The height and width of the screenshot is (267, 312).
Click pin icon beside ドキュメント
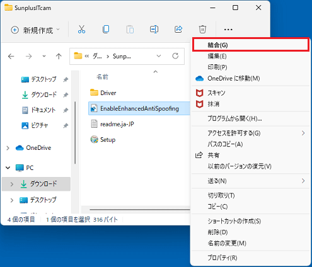pyautogui.click(x=66, y=110)
